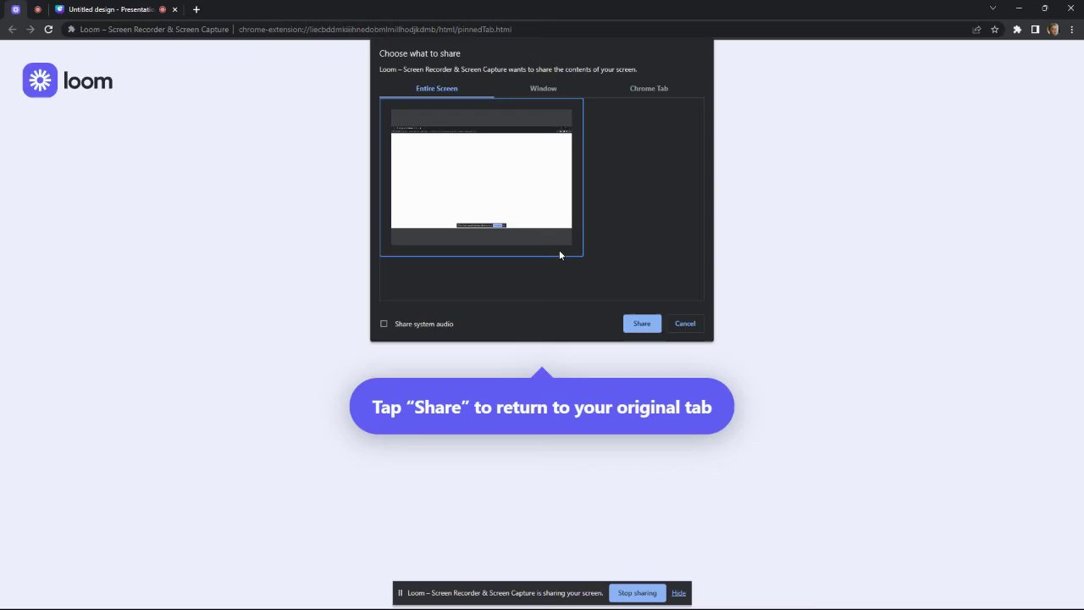Enable the Share system audio checkbox
This screenshot has height=610, width=1084.
pyautogui.click(x=384, y=324)
